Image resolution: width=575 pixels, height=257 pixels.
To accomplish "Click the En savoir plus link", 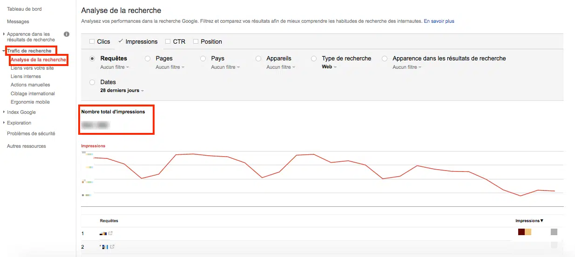I will tap(439, 21).
